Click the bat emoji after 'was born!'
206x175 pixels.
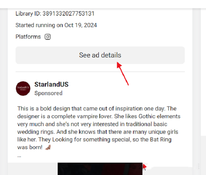(48, 147)
